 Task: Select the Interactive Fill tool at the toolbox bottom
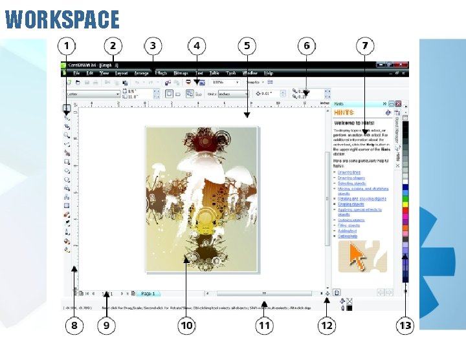pyautogui.click(x=67, y=250)
